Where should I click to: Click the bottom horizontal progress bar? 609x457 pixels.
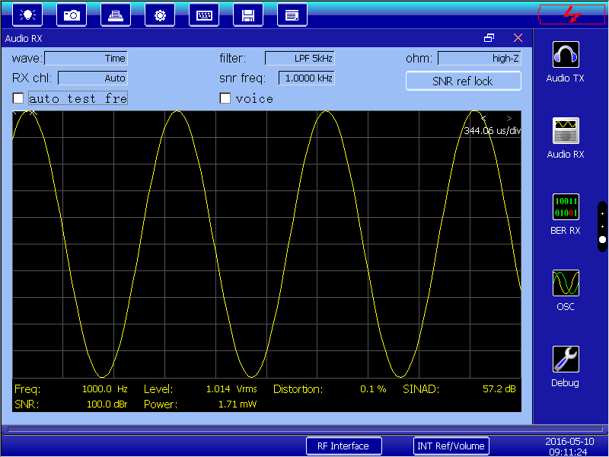click(x=305, y=430)
